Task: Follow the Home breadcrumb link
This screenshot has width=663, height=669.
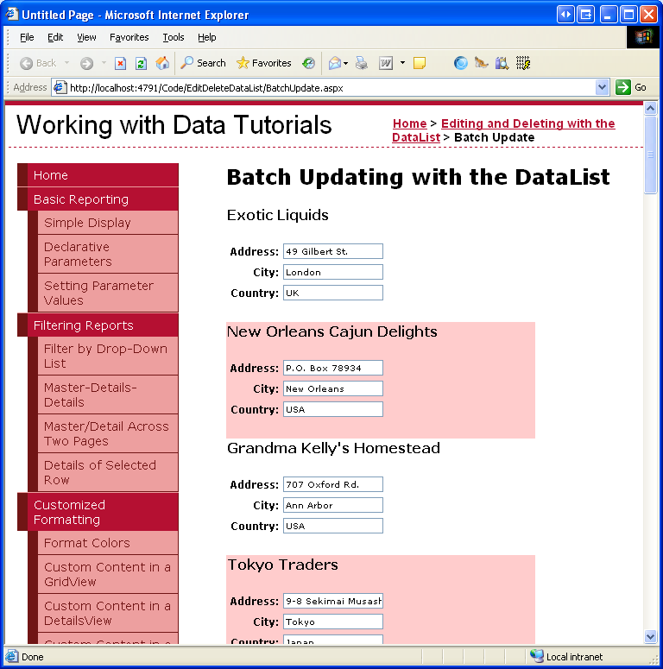Action: click(x=409, y=123)
